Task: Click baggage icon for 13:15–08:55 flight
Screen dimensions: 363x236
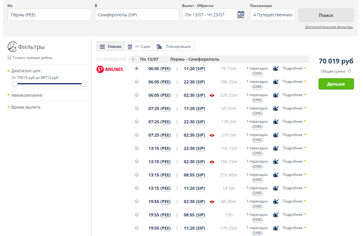Action: (x=276, y=175)
